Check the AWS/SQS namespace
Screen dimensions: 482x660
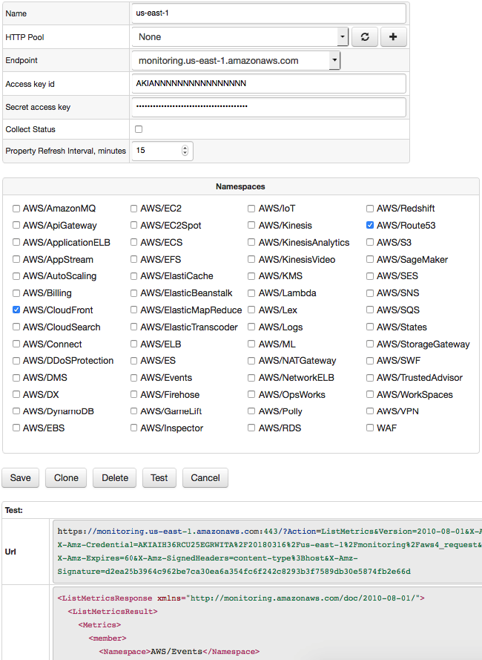370,310
